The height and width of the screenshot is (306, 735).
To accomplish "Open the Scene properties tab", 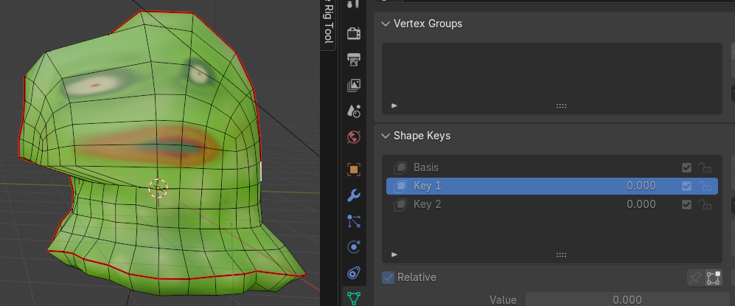I will tap(354, 111).
